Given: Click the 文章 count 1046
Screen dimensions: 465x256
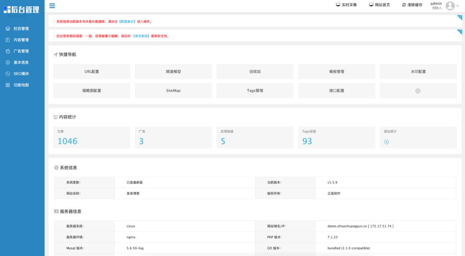Looking at the screenshot, I should pyautogui.click(x=67, y=141).
